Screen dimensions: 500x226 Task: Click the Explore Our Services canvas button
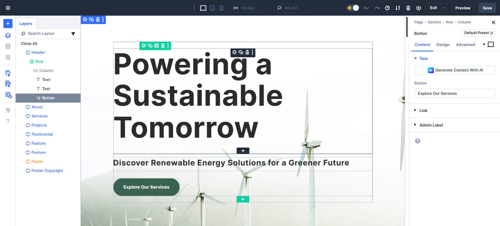(146, 187)
